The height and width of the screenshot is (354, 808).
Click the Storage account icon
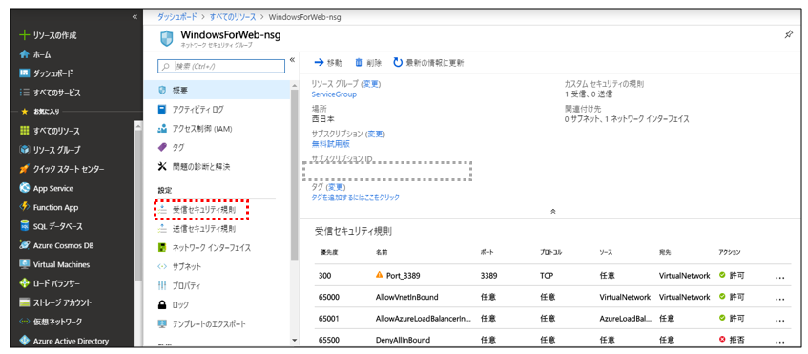(x=24, y=302)
